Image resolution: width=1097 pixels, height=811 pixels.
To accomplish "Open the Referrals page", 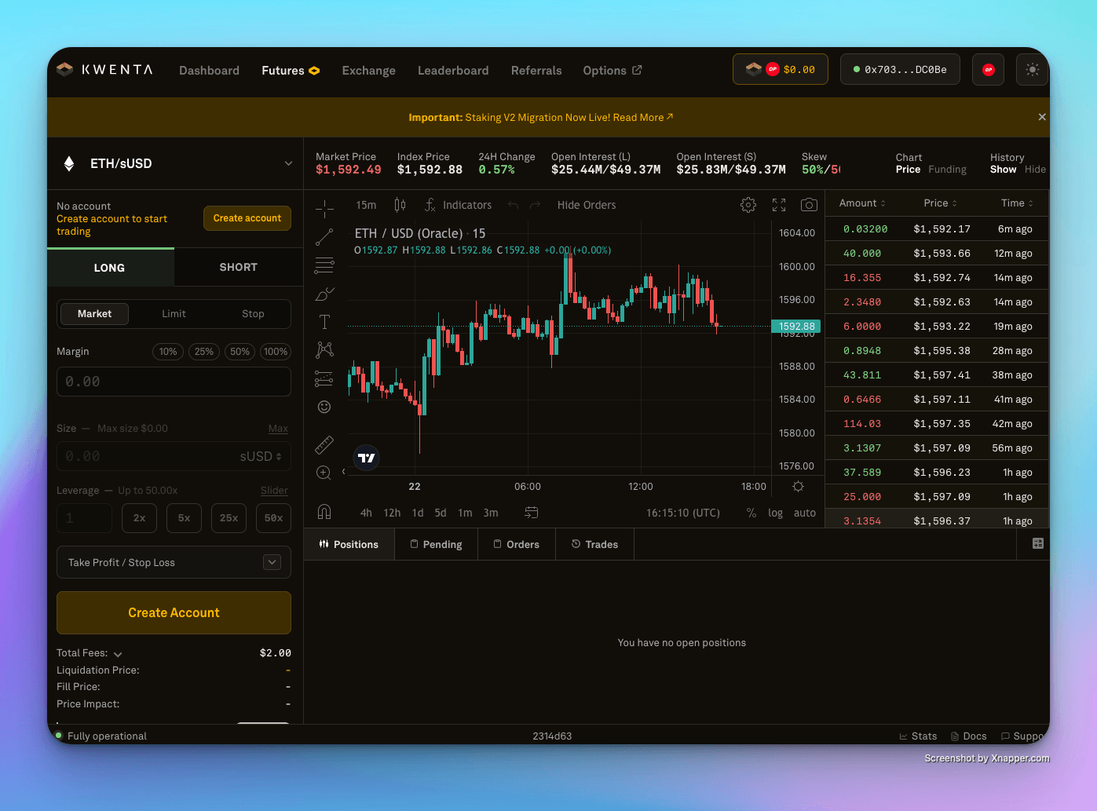I will [536, 71].
